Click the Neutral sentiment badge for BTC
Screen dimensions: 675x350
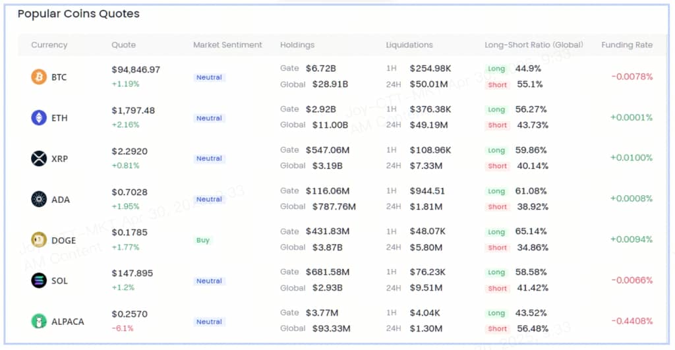[209, 78]
